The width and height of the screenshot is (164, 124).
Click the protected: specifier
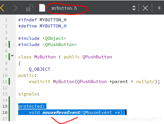pos(32,106)
